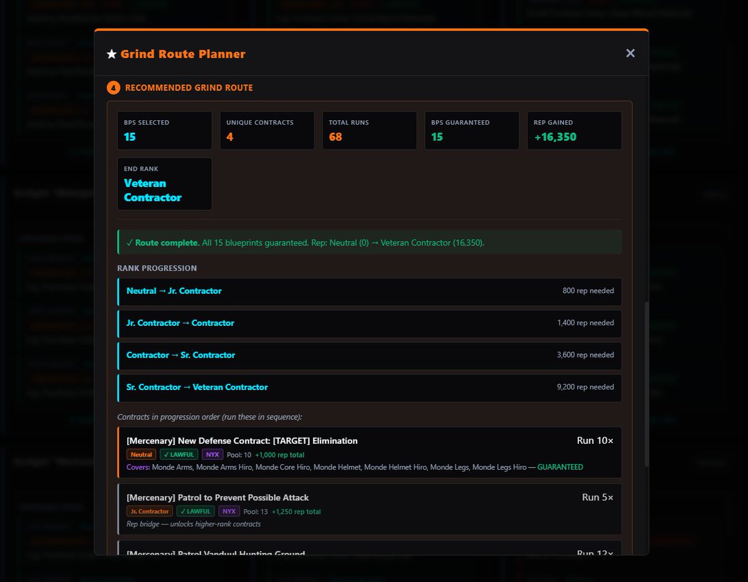Image resolution: width=748 pixels, height=582 pixels.
Task: Click the 1,400 rep needed text
Action: tap(585, 323)
